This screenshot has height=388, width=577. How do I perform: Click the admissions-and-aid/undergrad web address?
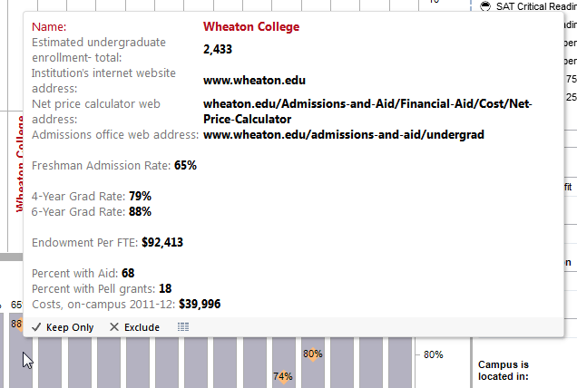(344, 135)
